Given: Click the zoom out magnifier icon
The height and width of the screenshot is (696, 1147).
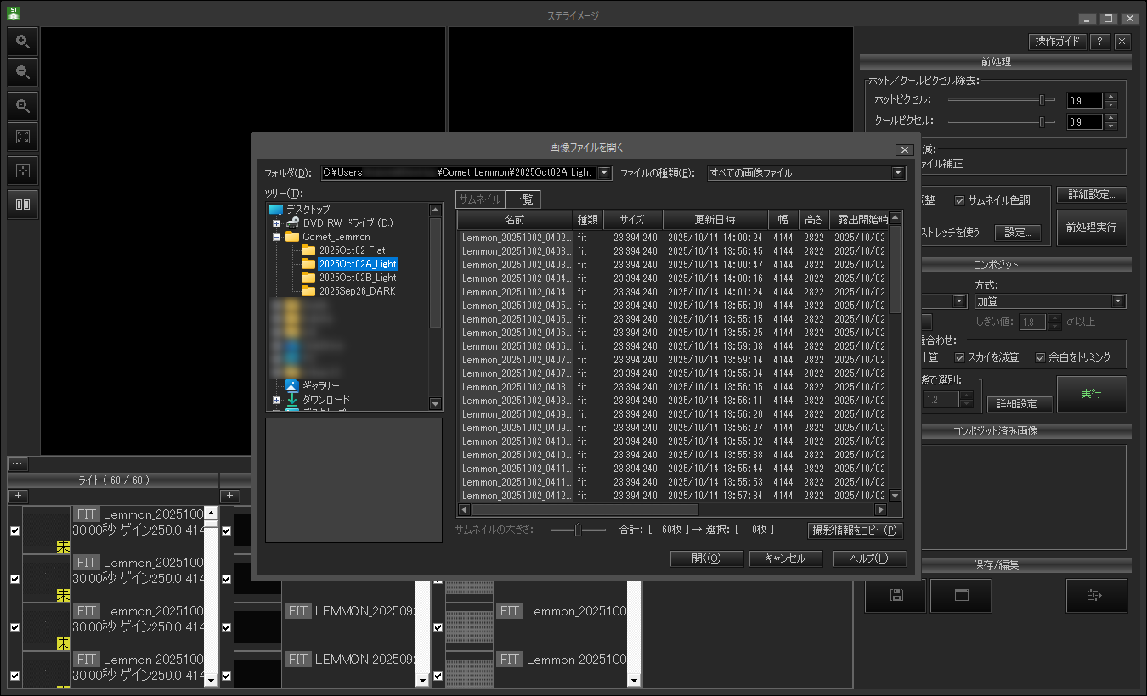Looking at the screenshot, I should 23,72.
